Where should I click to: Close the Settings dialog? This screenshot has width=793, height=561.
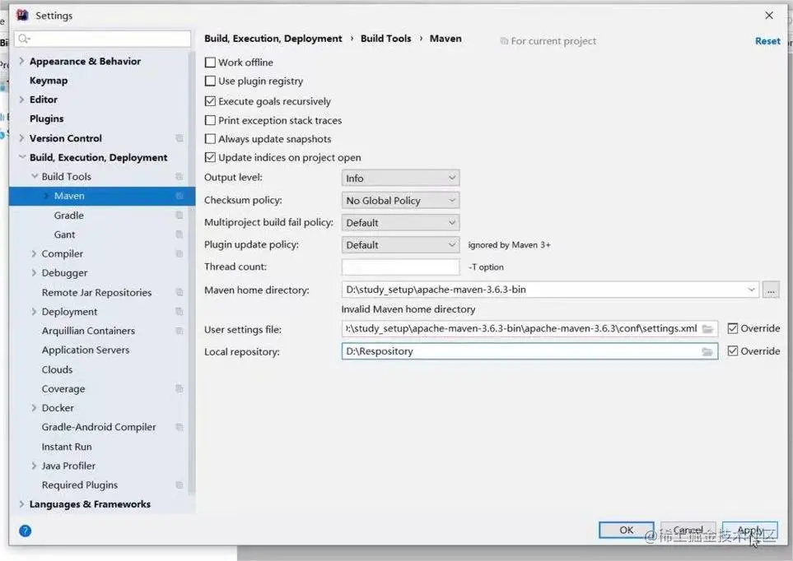[x=769, y=16]
